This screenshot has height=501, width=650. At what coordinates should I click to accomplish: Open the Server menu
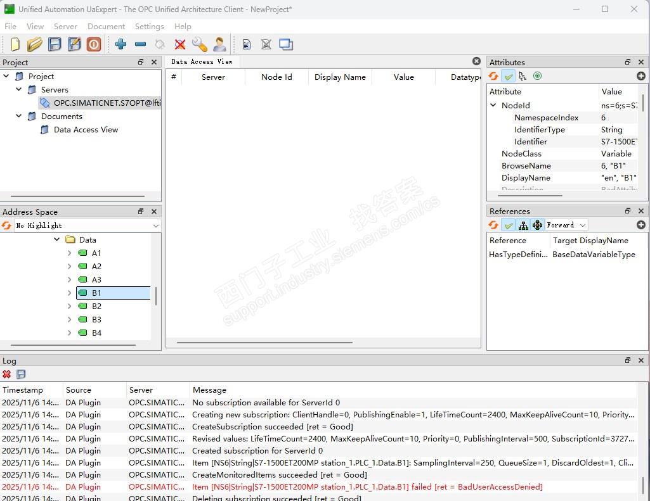coord(65,27)
